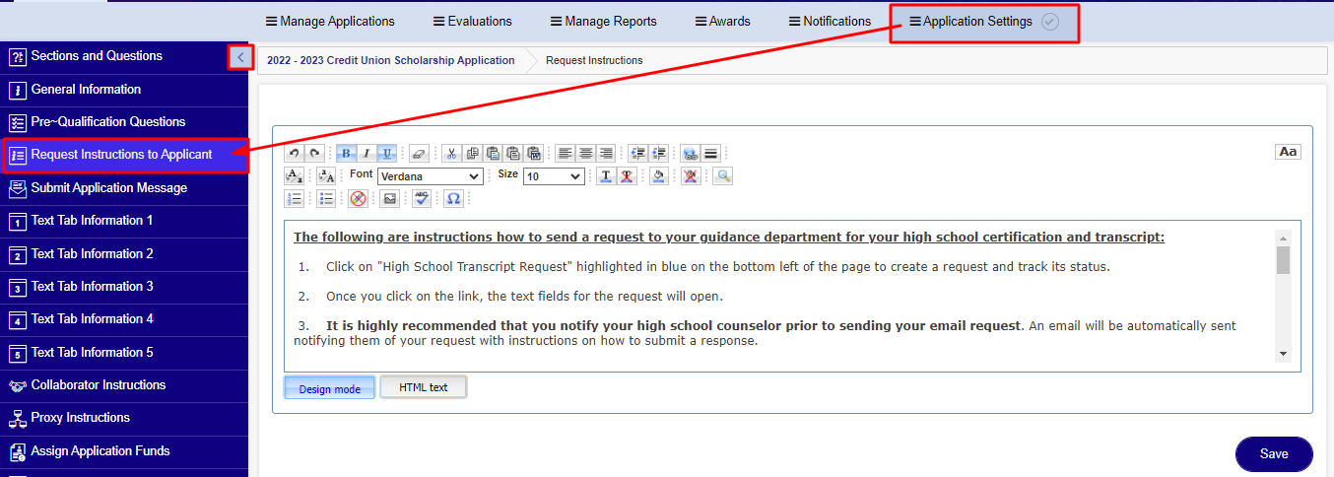The width and height of the screenshot is (1334, 477).
Task: Click the checkmark circle beside Application Settings
Action: point(1050,22)
